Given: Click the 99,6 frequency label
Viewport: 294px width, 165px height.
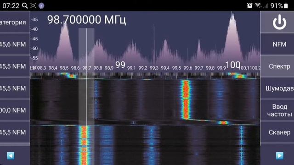Looking at the screenshot, I should (x=188, y=68).
